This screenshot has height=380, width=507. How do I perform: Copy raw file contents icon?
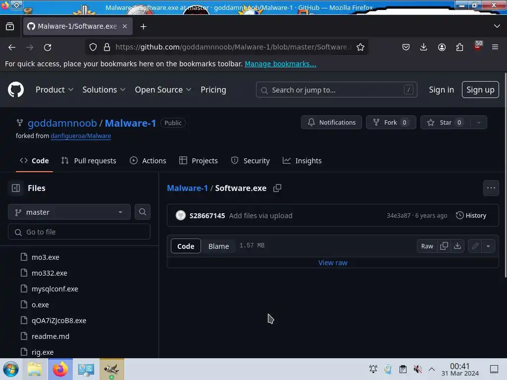444,246
